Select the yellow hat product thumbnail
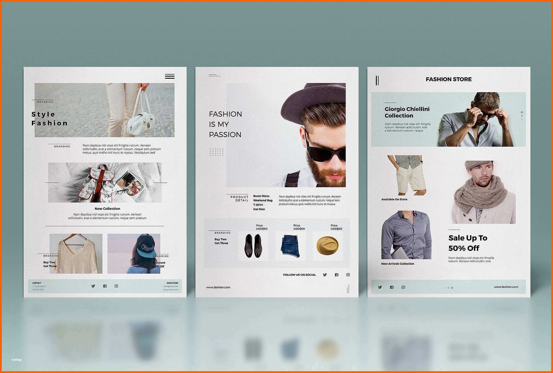The height and width of the screenshot is (373, 553). (x=328, y=246)
